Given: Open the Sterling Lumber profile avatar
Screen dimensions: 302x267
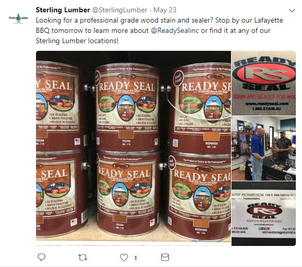Looking at the screenshot, I should click(19, 18).
